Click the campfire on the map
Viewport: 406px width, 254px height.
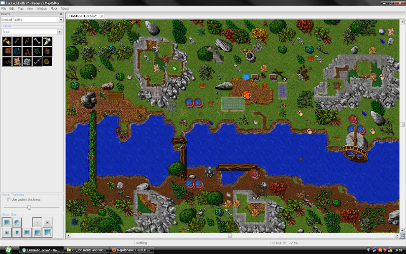tap(246, 94)
